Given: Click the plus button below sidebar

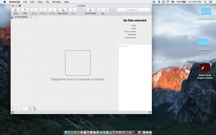Looking at the screenshot, I should click(x=13, y=109).
